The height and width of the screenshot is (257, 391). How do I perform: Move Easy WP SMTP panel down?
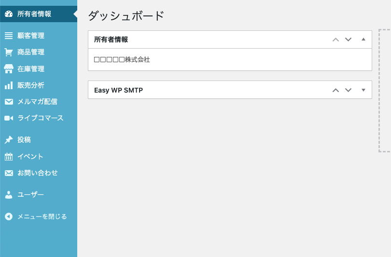(x=349, y=90)
